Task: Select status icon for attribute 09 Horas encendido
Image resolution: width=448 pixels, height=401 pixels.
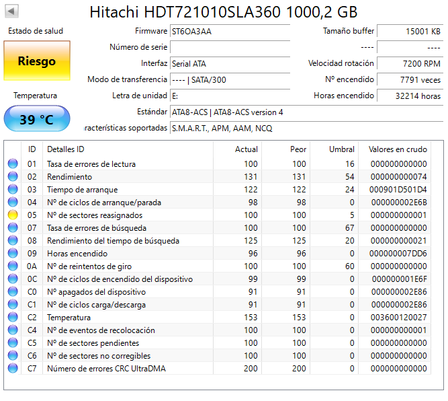Action: [x=13, y=253]
